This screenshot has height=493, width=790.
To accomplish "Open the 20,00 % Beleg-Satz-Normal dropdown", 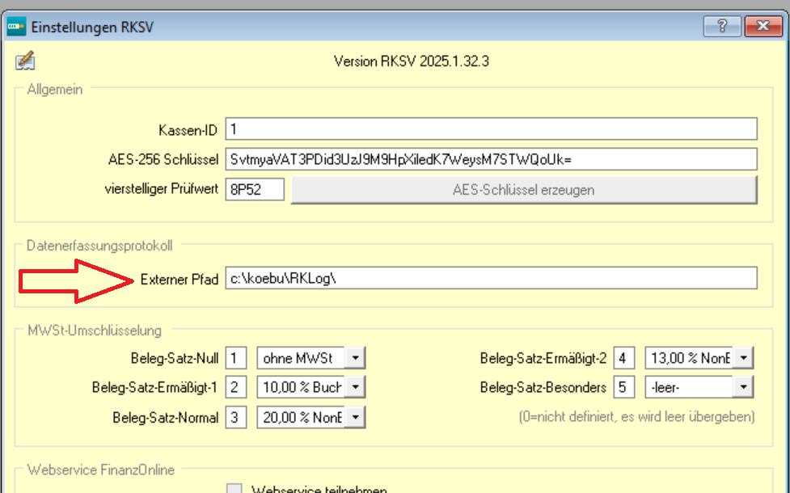I will tap(355, 418).
